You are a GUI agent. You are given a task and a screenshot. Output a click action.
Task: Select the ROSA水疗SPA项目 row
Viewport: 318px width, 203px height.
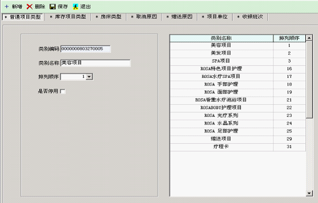[238, 77]
